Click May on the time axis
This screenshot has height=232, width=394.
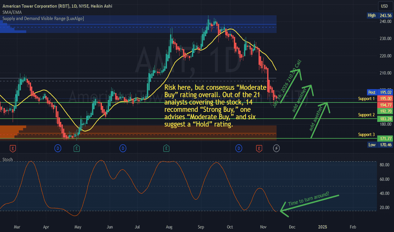pyautogui.click(x=78, y=227)
